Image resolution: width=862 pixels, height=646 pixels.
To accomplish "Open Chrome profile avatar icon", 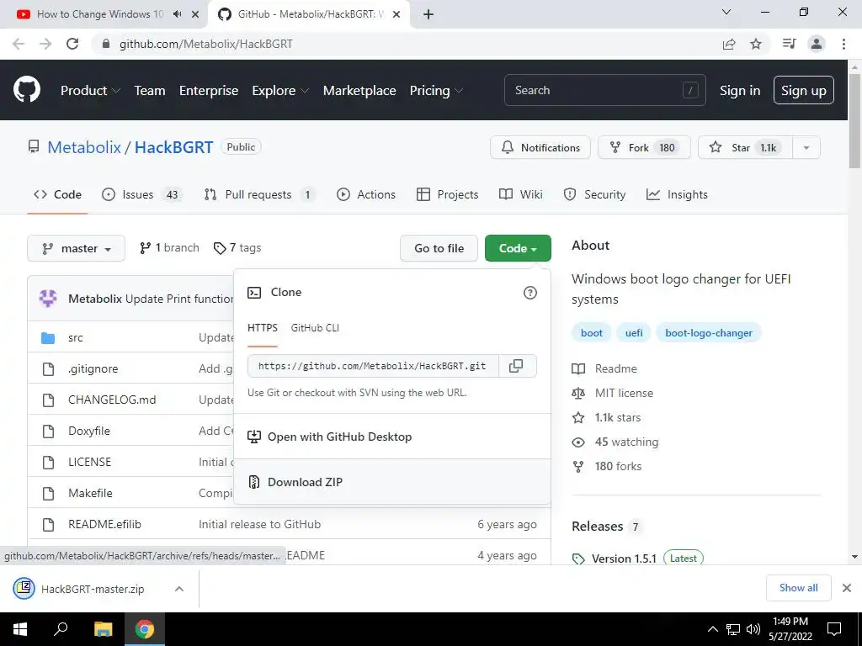I will (x=817, y=44).
